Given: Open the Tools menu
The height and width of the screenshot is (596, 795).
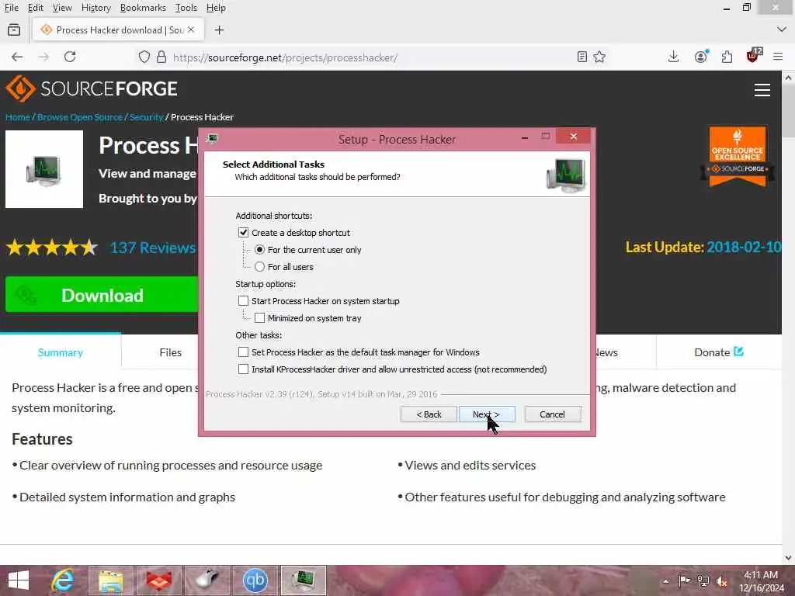Looking at the screenshot, I should (186, 8).
